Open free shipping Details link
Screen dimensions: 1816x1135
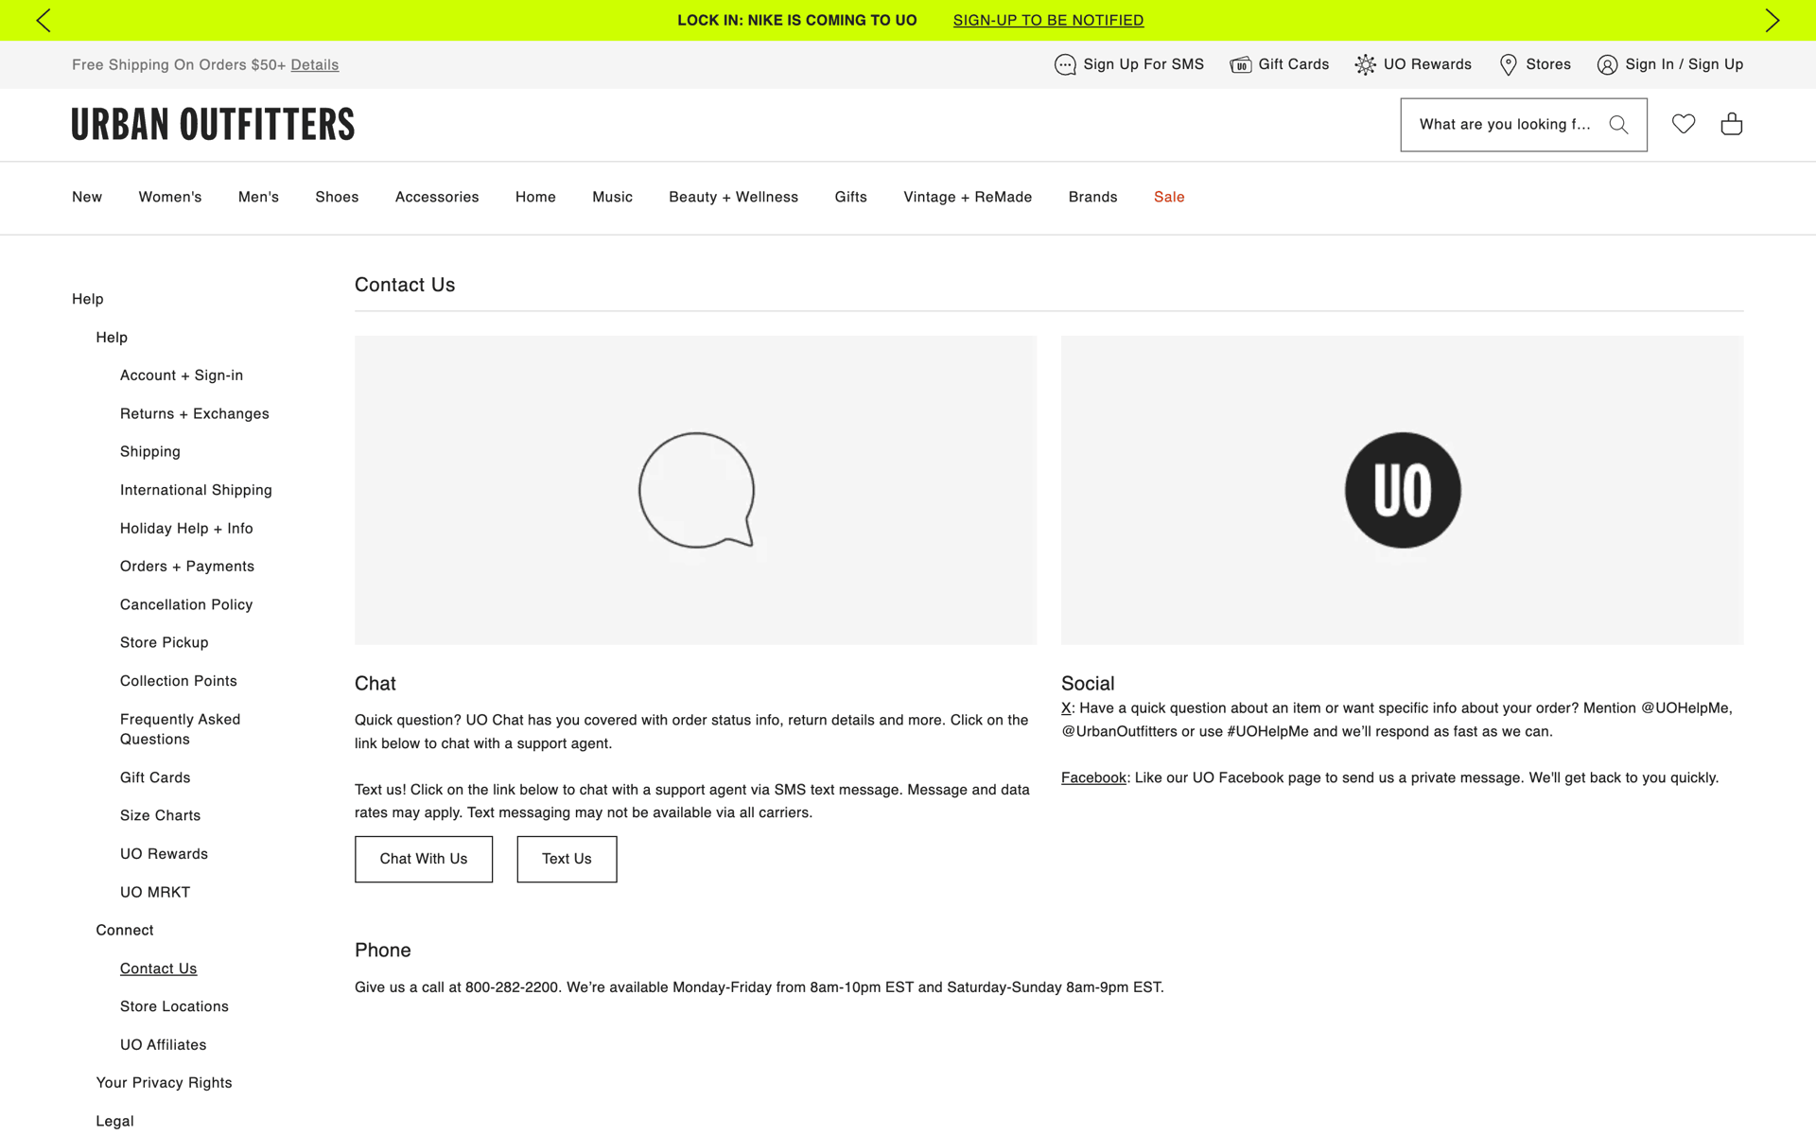point(315,64)
